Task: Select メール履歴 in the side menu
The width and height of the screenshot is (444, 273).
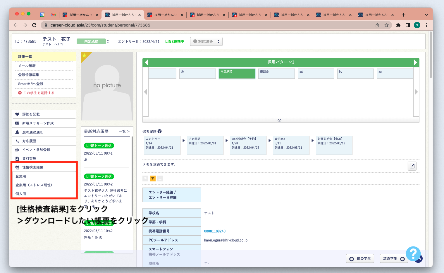Action: click(x=27, y=66)
